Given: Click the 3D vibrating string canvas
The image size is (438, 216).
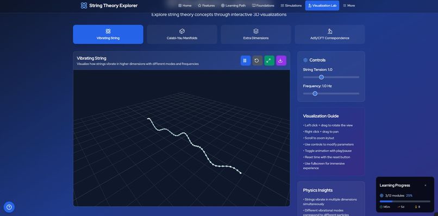Looking at the screenshot, I should tap(182, 138).
